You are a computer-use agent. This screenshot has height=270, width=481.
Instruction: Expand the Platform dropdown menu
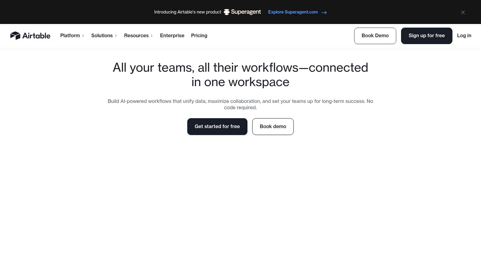[70, 35]
